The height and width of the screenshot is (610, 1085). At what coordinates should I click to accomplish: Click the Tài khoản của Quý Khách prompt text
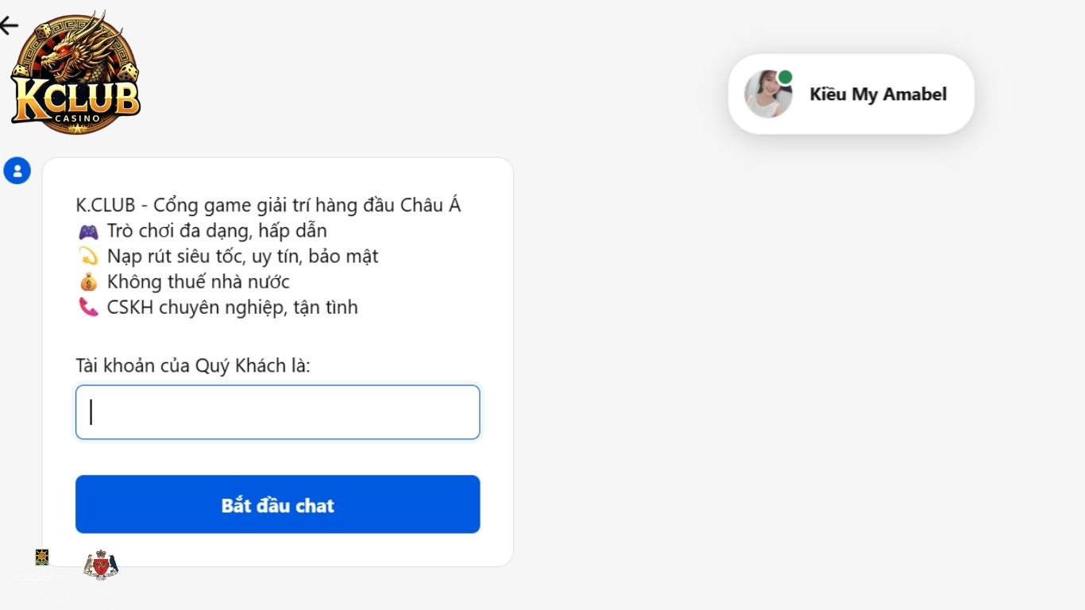point(192,365)
